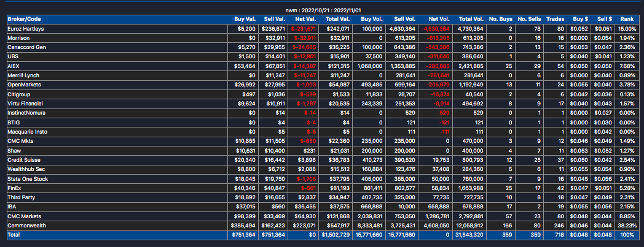Click Commonwealth rank value 38.23%

click(x=627, y=226)
